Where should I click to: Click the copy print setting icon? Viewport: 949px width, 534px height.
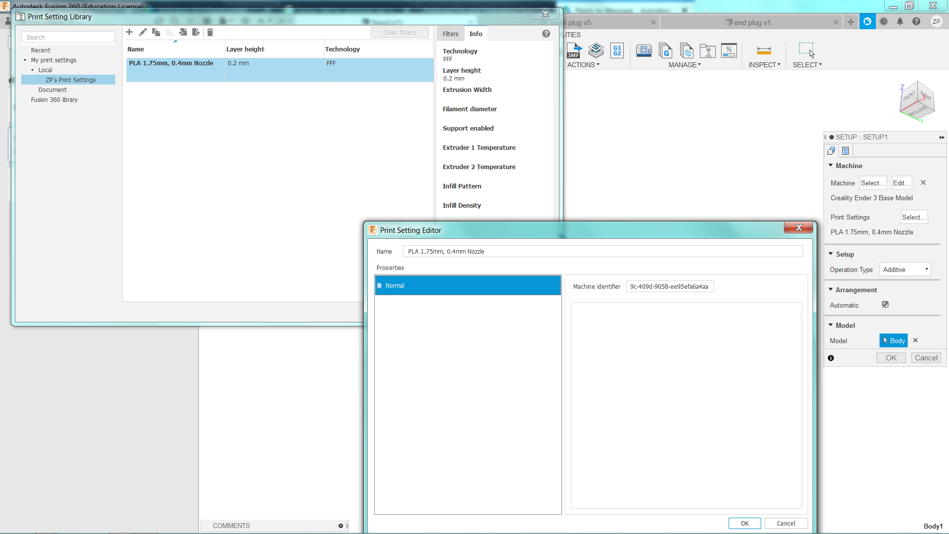tap(156, 32)
